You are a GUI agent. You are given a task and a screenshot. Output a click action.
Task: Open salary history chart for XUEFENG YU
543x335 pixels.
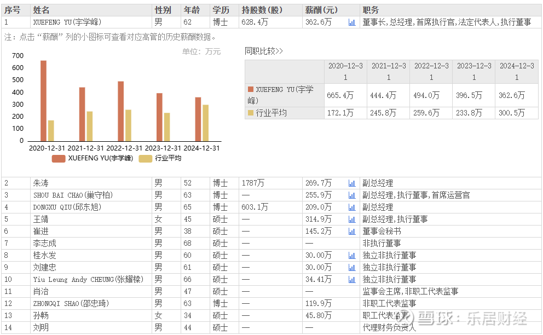(x=352, y=22)
